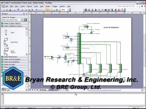Select the Pointer tool

tap(47, 10)
